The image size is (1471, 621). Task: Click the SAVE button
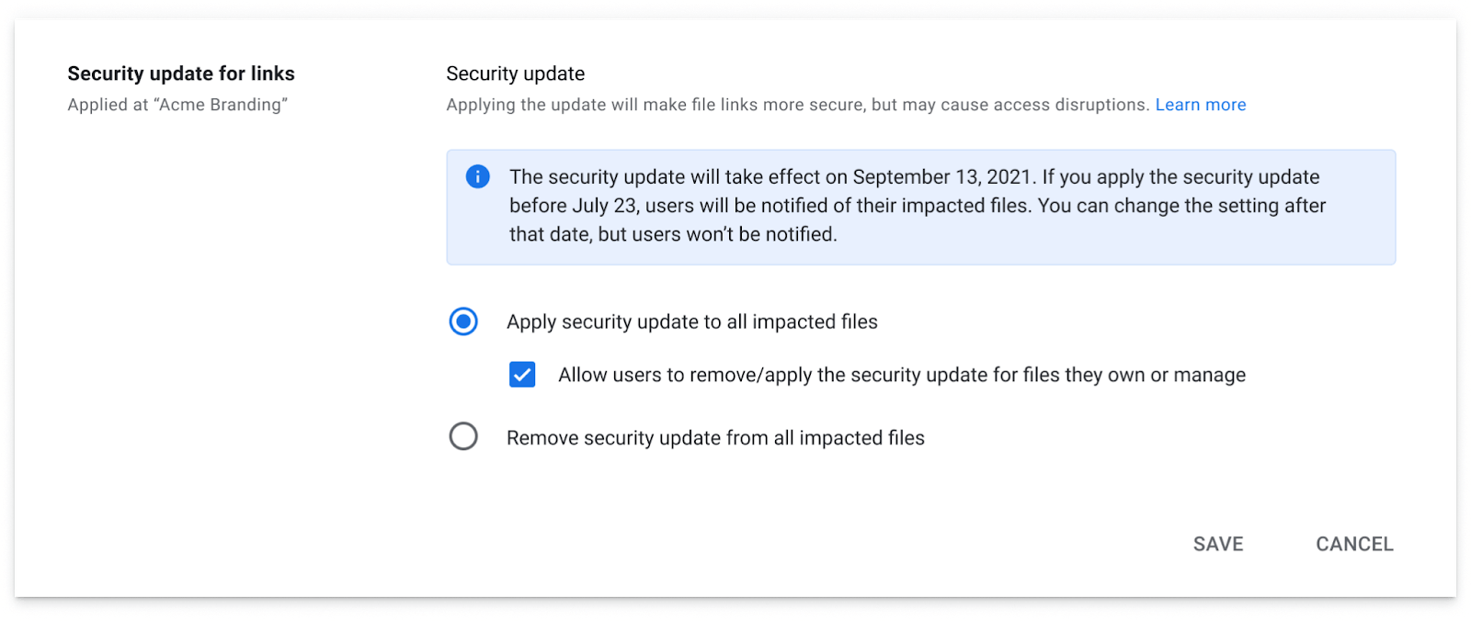tap(1218, 544)
